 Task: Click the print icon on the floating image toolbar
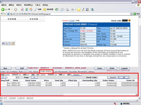(x=7, y=43)
